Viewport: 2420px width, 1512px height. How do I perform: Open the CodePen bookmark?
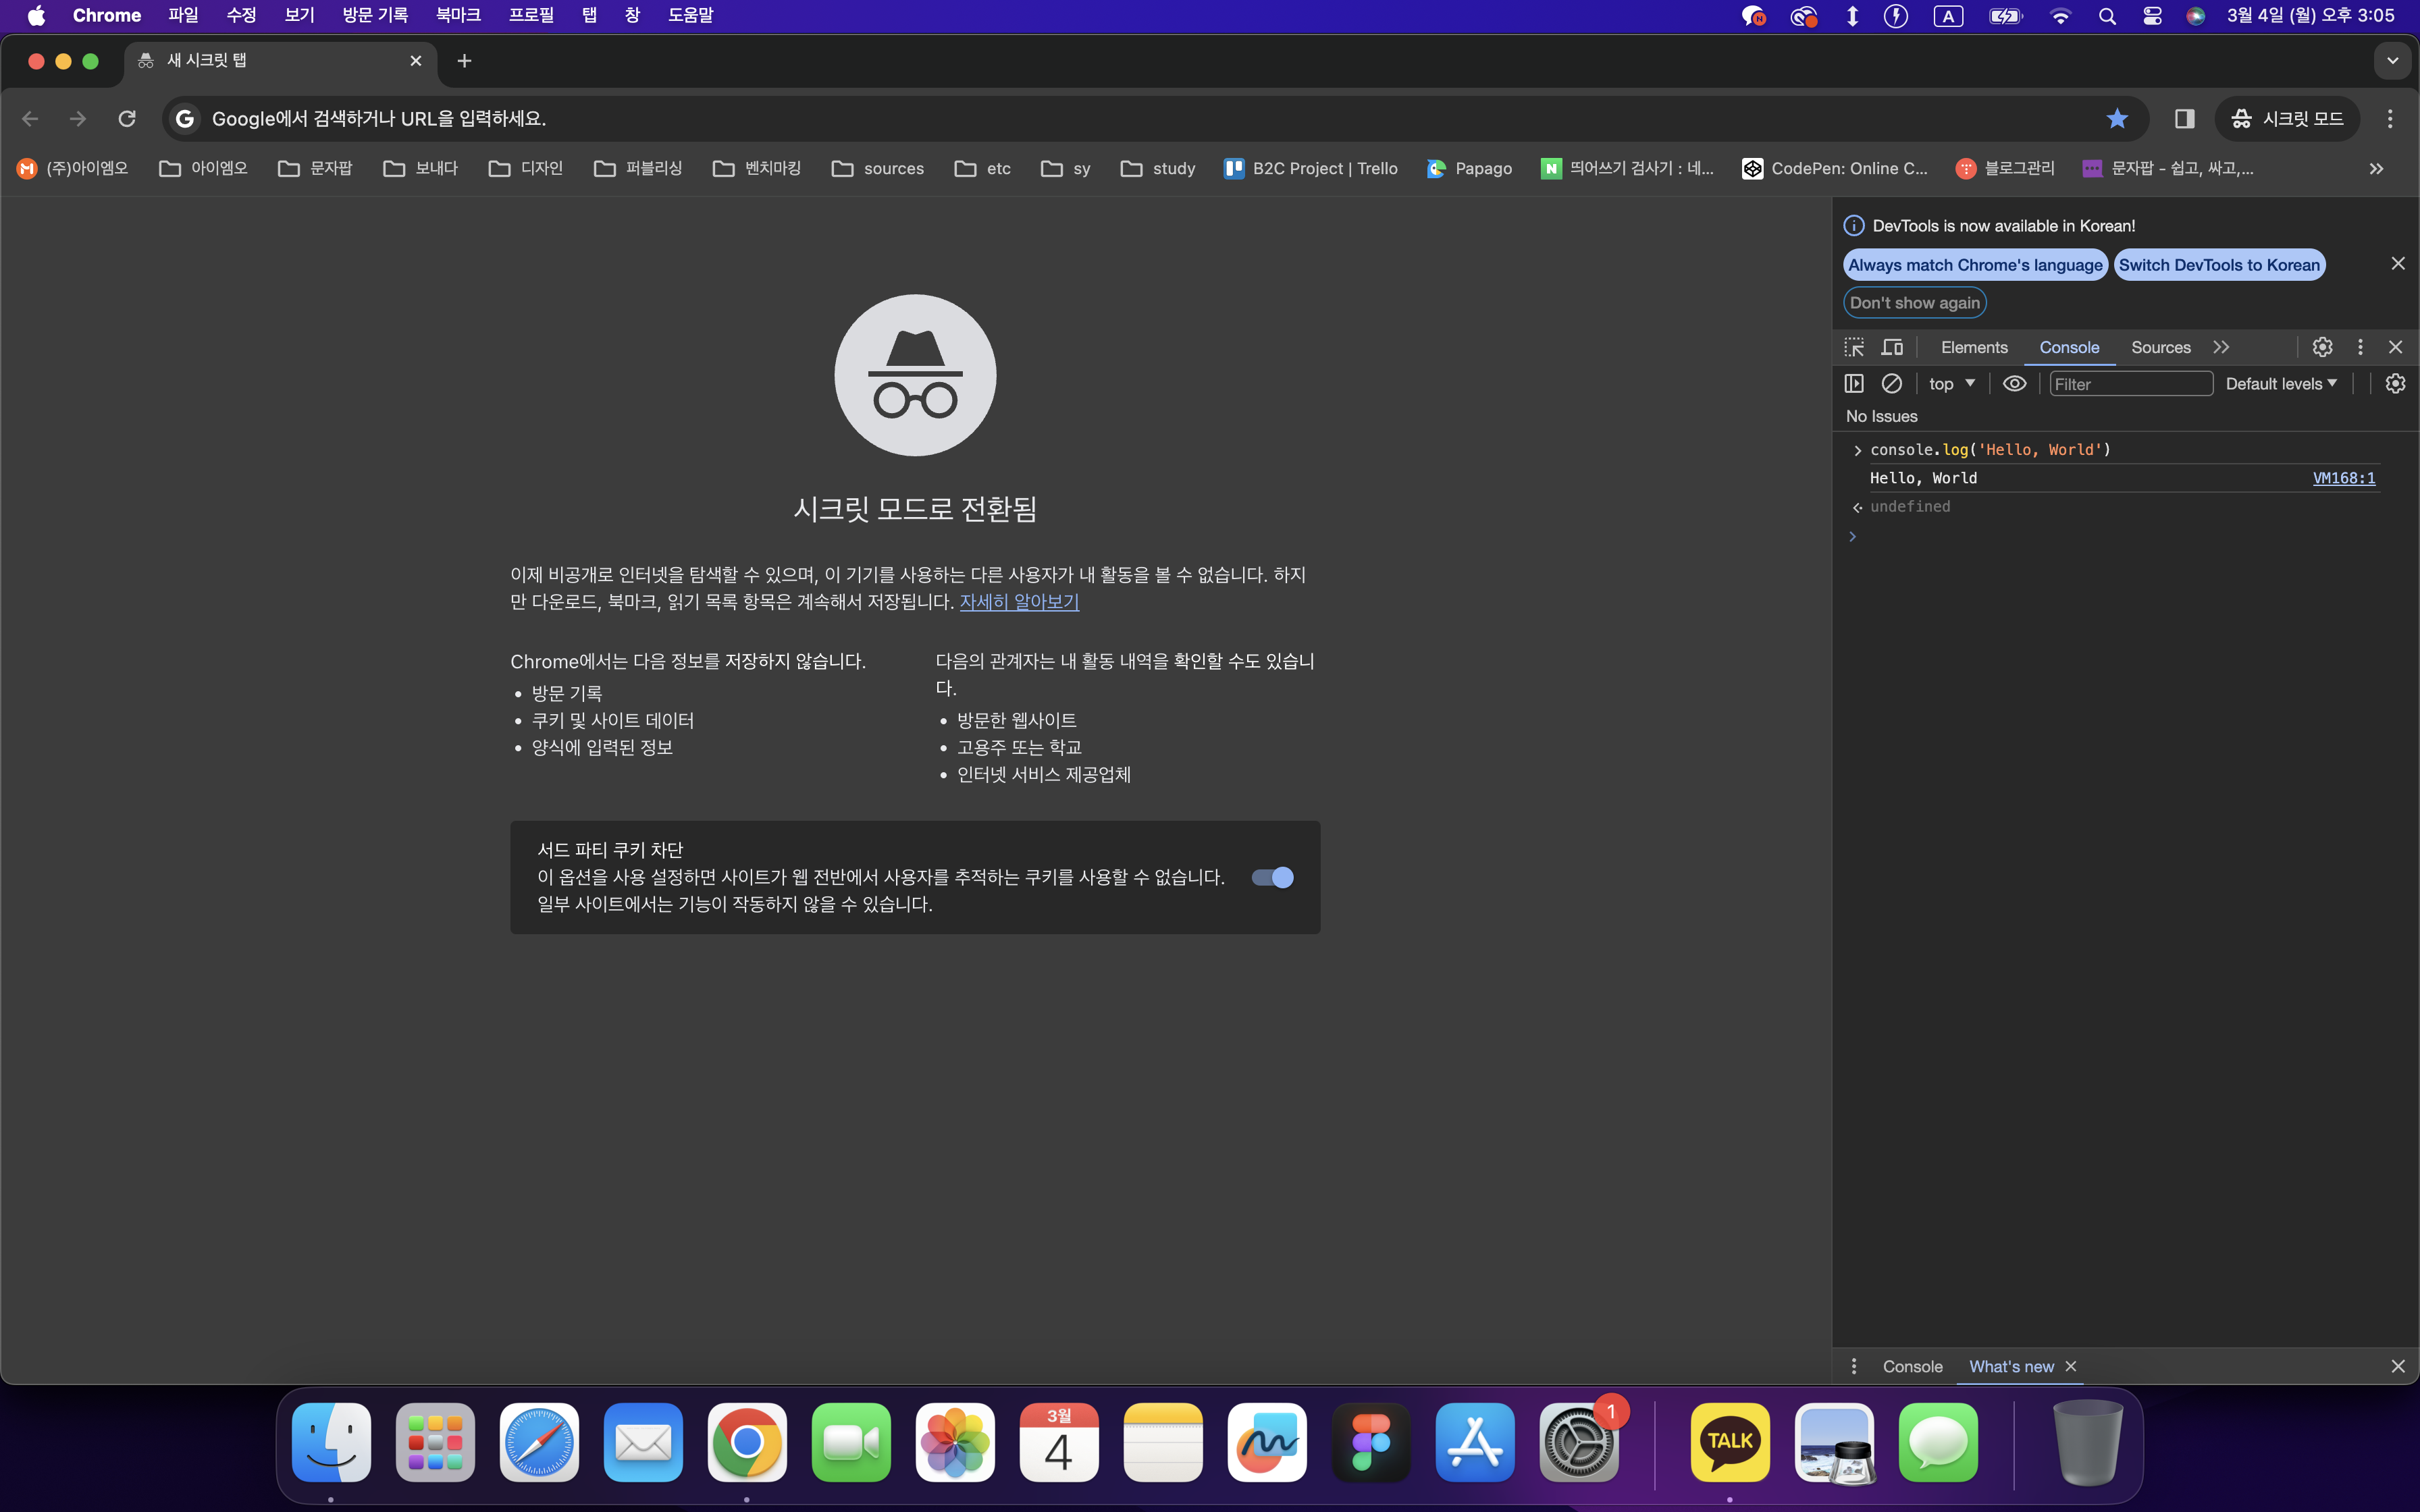[1835, 168]
